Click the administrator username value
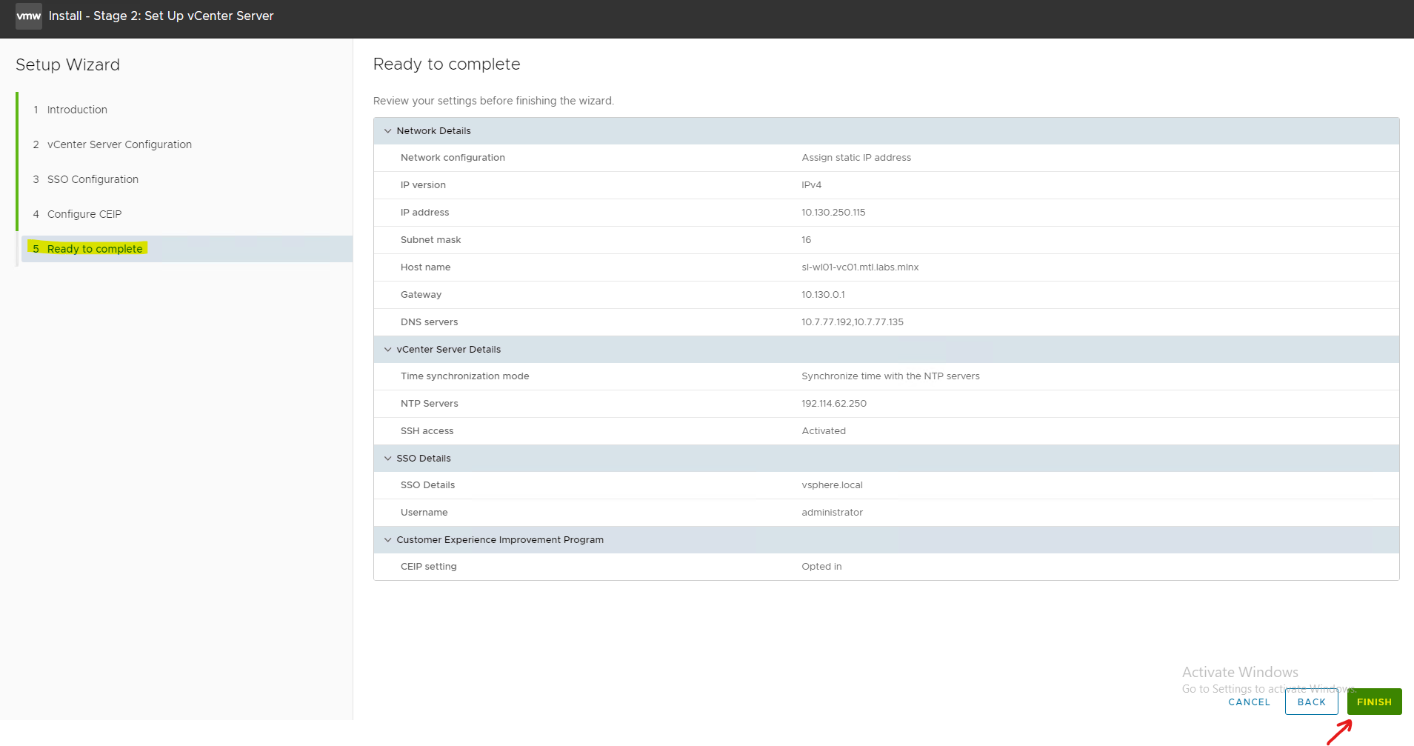 [832, 513]
